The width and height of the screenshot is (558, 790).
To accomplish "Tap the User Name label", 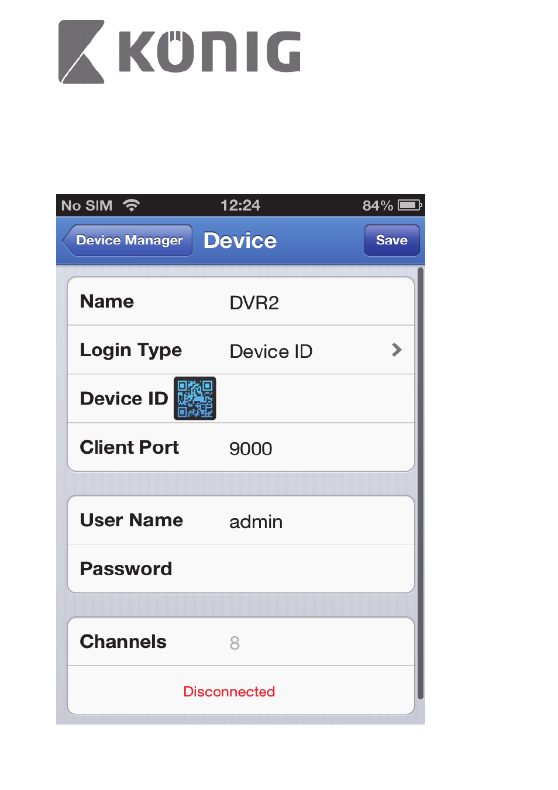I will coord(132,520).
